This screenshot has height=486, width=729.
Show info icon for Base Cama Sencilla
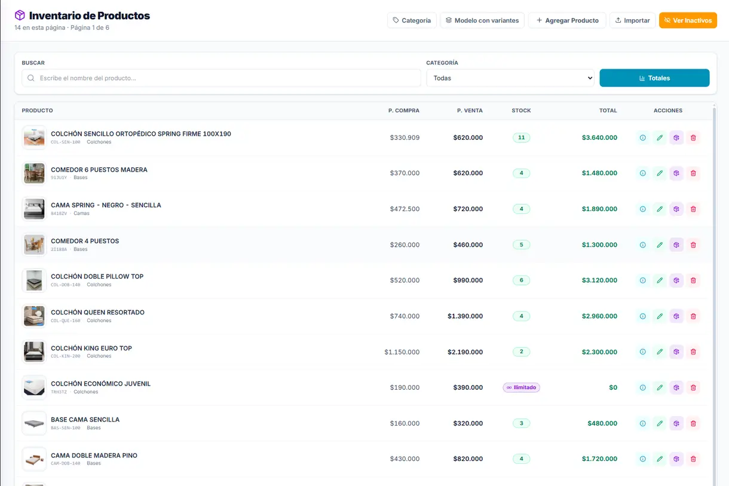pos(643,423)
